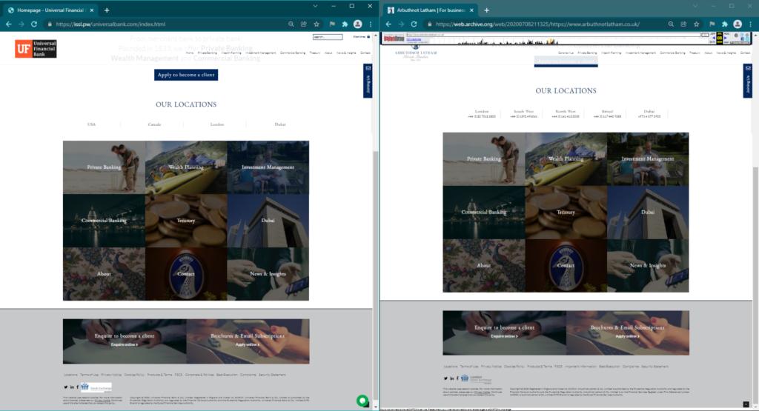
Task: Click LinkedIn icon in right page footer
Action: (x=451, y=378)
